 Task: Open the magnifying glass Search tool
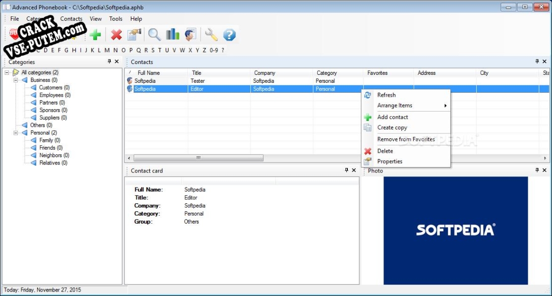click(154, 35)
